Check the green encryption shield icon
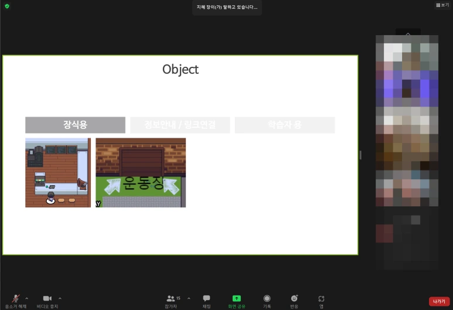Image resolution: width=453 pixels, height=310 pixels. click(7, 6)
